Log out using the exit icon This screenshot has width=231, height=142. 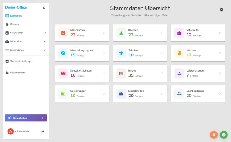[x=42, y=132]
